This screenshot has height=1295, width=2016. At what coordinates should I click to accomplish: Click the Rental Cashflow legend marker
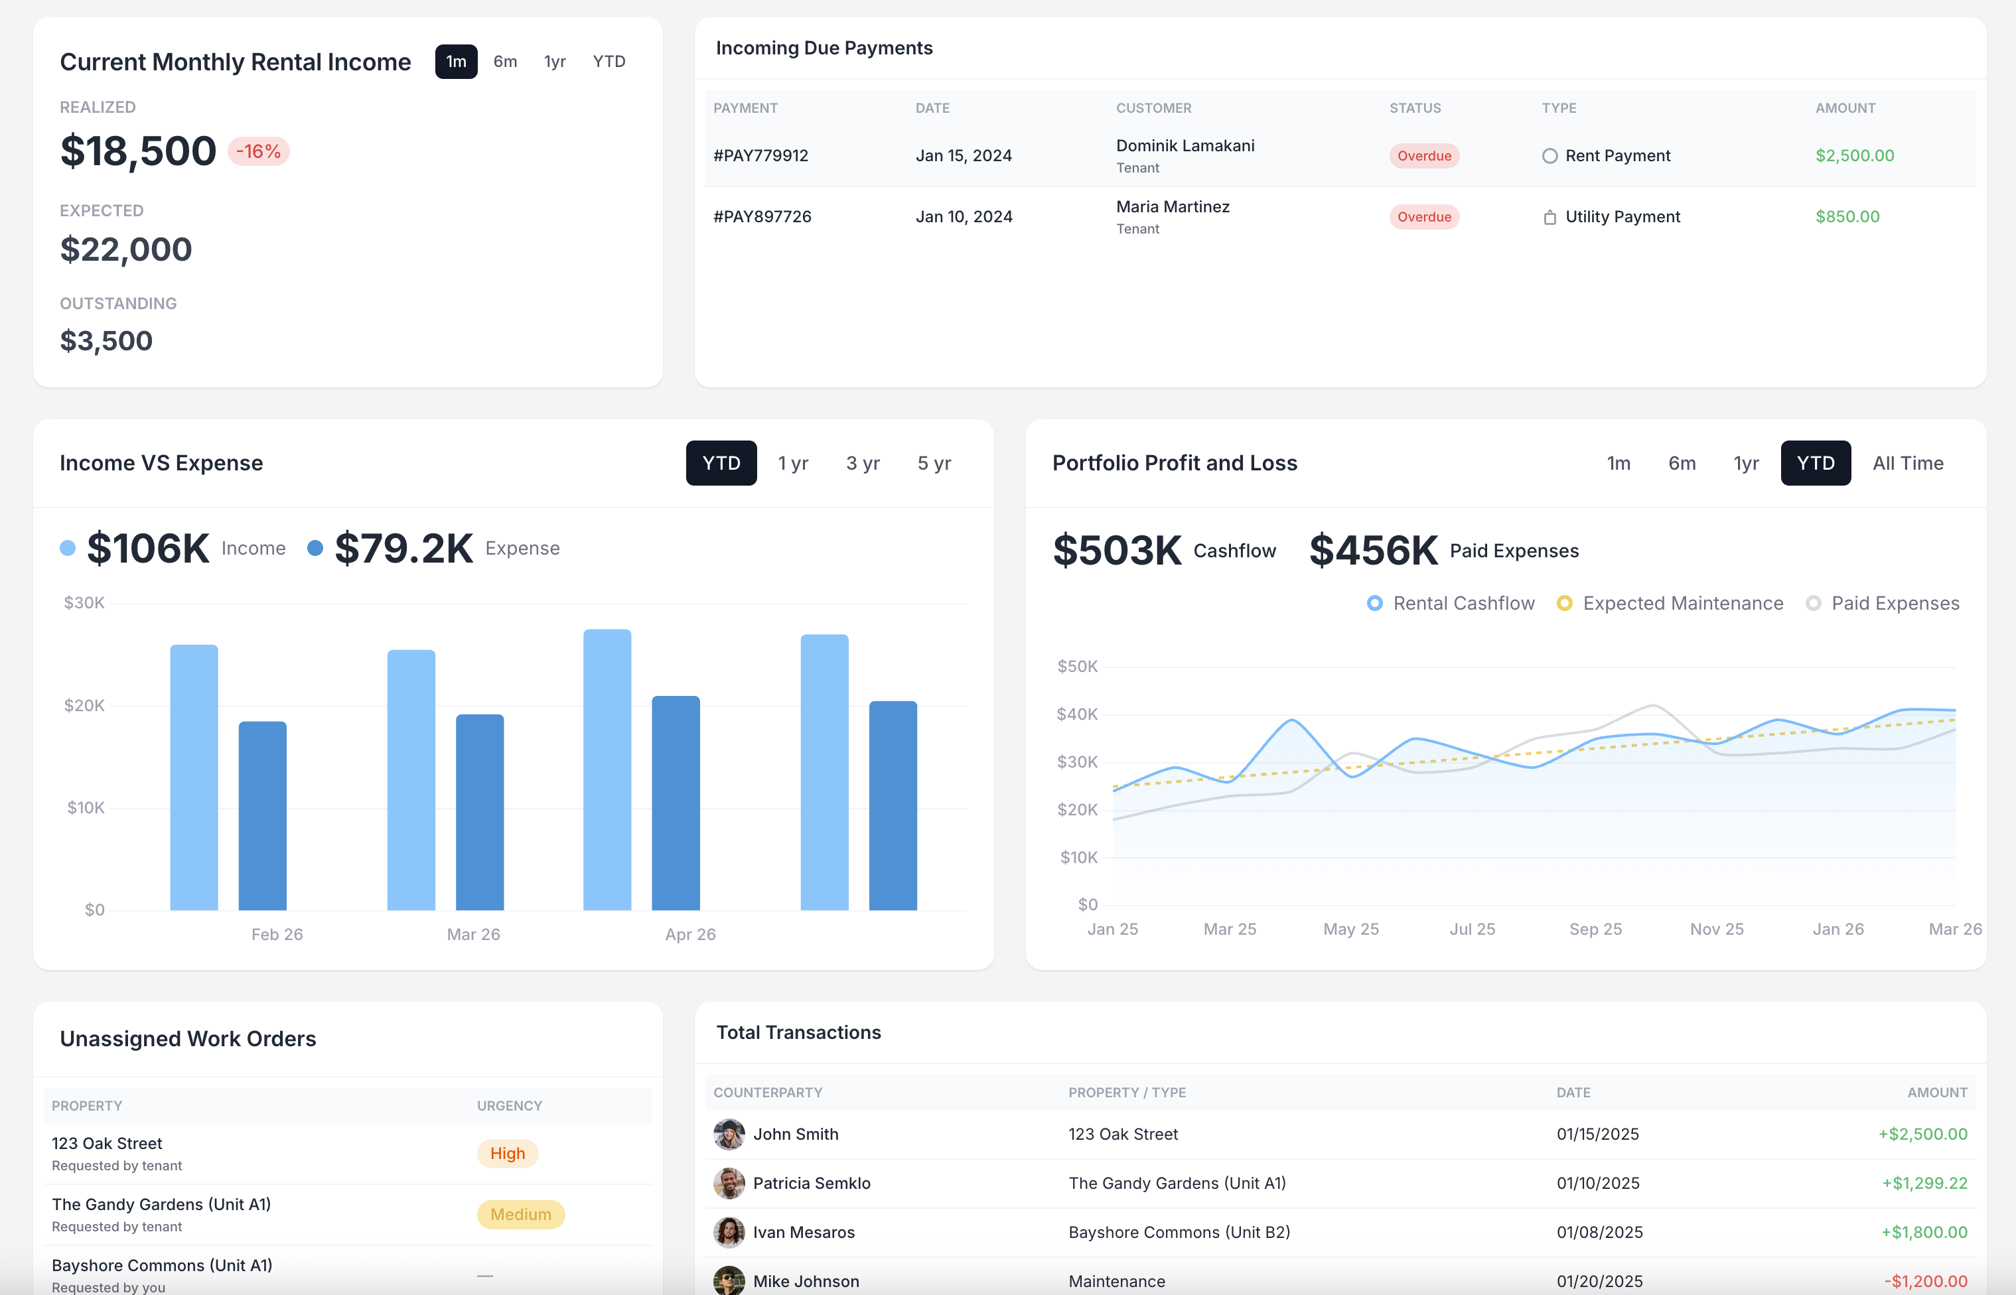pyautogui.click(x=1374, y=603)
